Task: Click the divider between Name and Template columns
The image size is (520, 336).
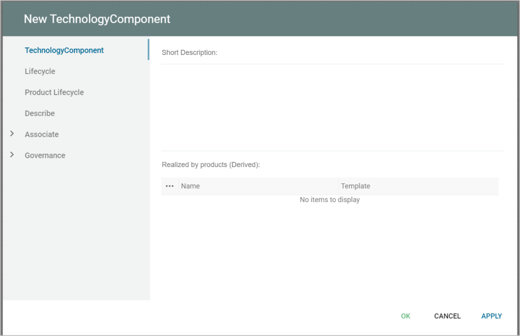Action: click(338, 186)
